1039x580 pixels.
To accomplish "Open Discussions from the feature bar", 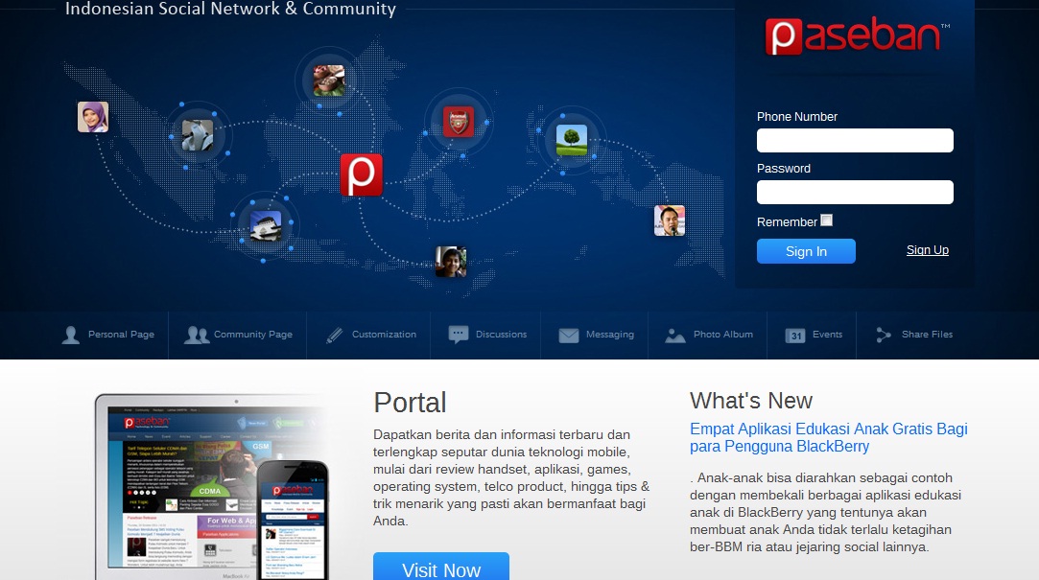I will pos(487,335).
